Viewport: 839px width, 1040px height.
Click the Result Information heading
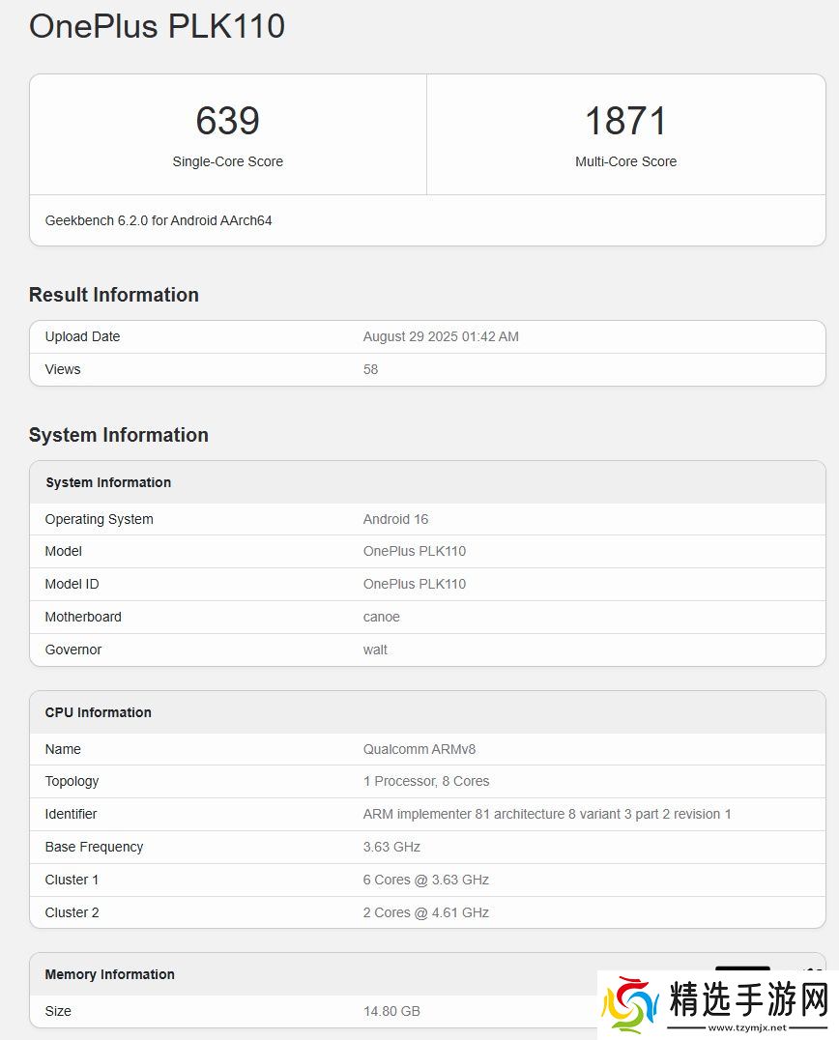(x=114, y=295)
